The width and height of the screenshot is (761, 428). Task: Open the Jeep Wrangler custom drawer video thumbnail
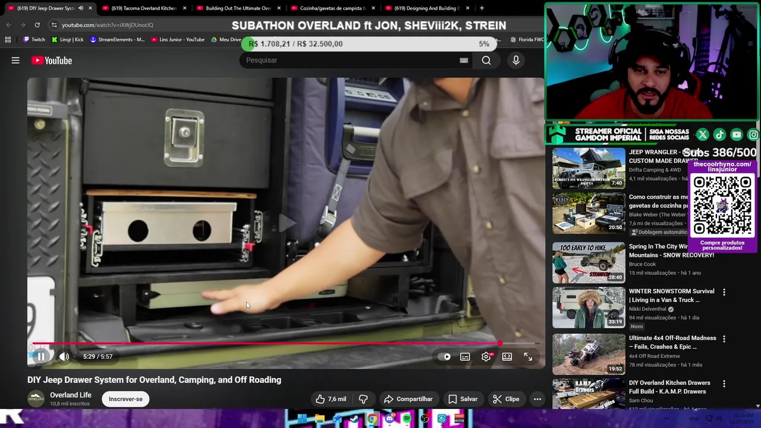click(589, 168)
